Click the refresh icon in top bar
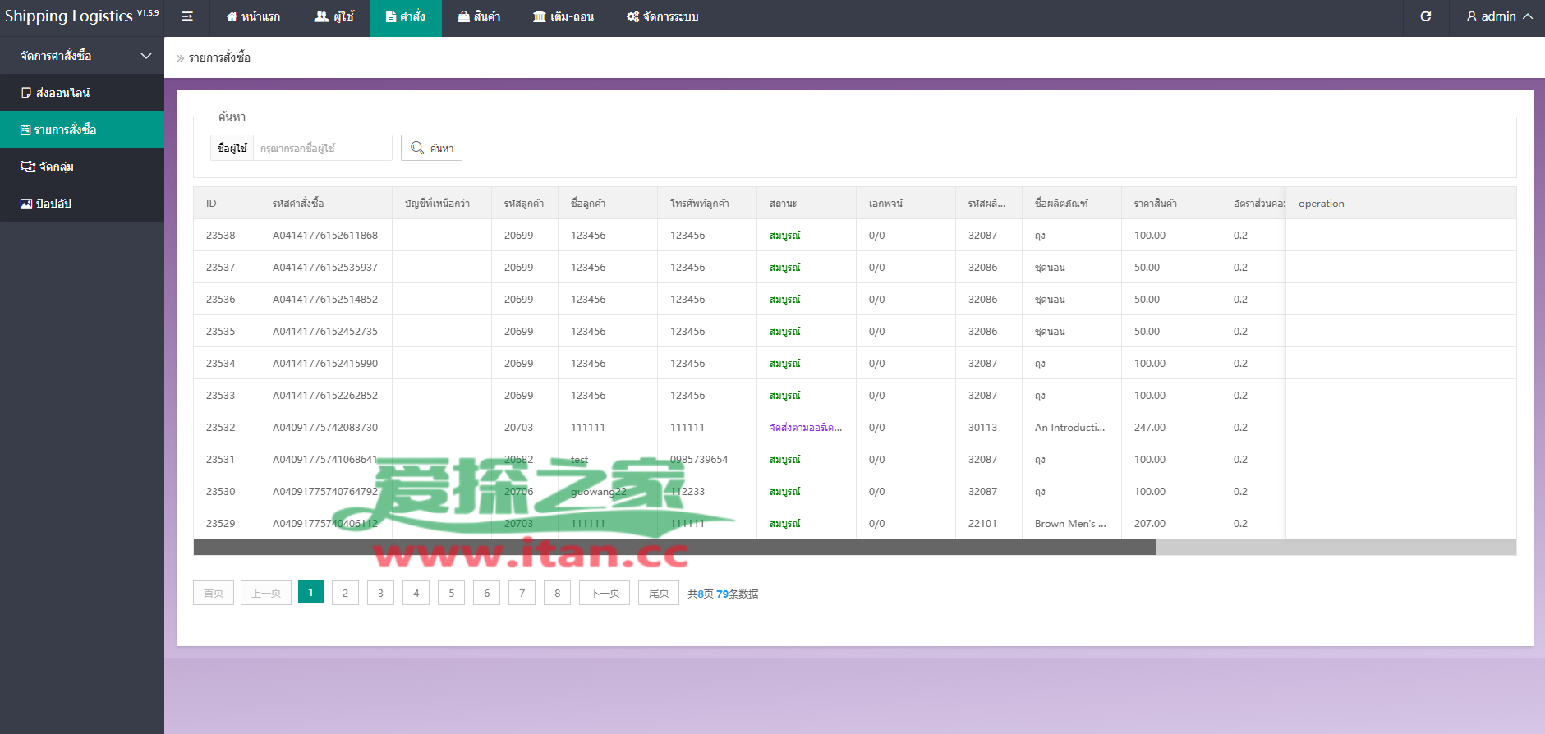1545x734 pixels. (x=1426, y=16)
